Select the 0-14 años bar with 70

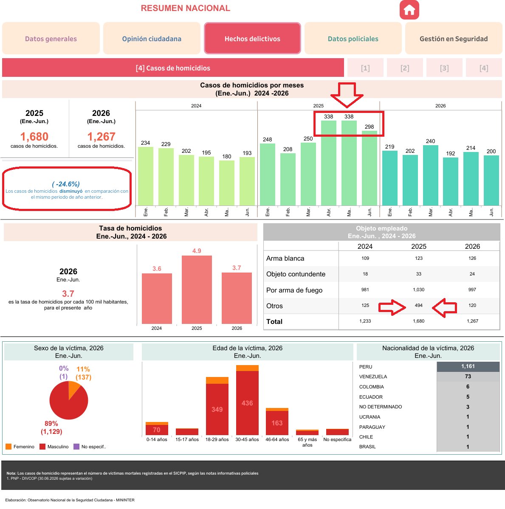coord(157,430)
